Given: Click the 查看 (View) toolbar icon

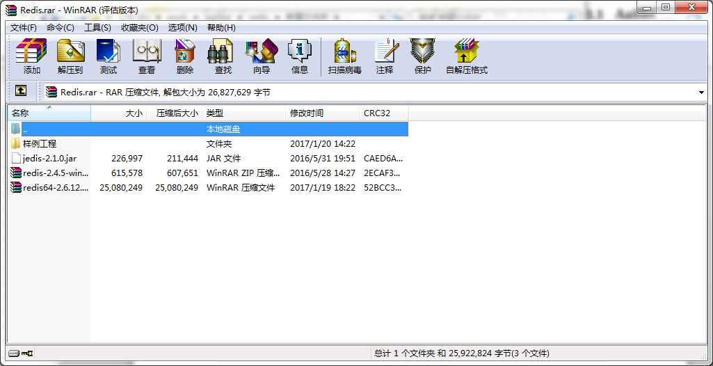Looking at the screenshot, I should point(146,51).
